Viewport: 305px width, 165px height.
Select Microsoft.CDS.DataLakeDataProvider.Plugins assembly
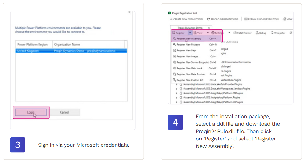(x=213, y=84)
